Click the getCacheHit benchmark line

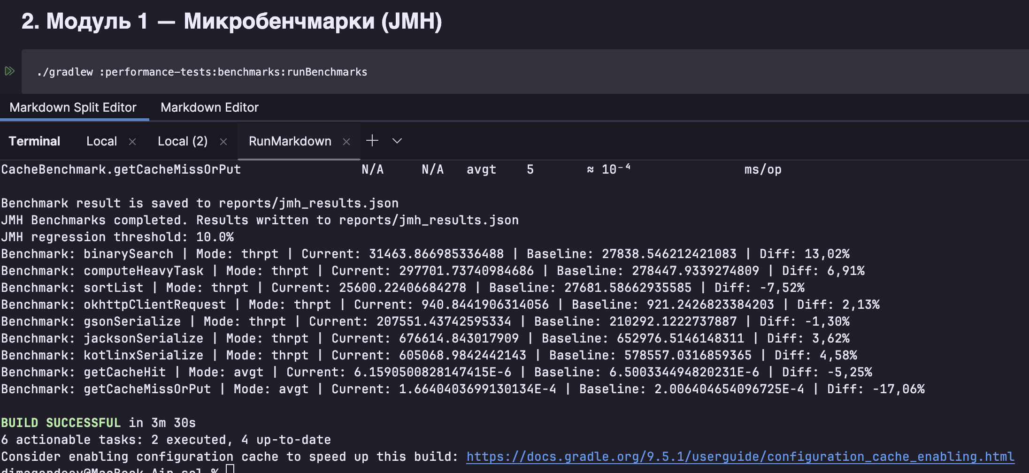[437, 372]
